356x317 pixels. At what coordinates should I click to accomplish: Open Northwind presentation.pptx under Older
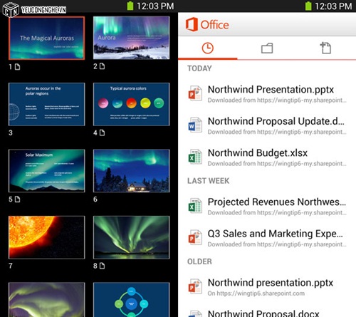[x=267, y=287]
